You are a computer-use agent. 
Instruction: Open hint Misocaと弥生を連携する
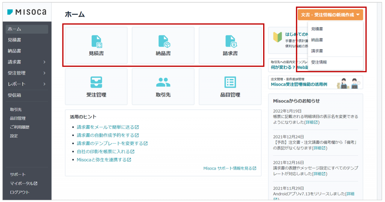pyautogui.click(x=104, y=160)
